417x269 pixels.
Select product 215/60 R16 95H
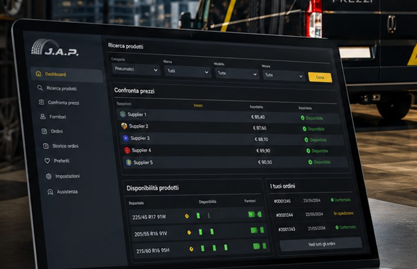(x=153, y=251)
